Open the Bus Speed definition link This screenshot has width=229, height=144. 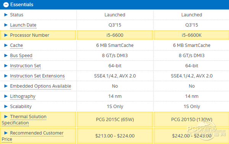coord(21,56)
